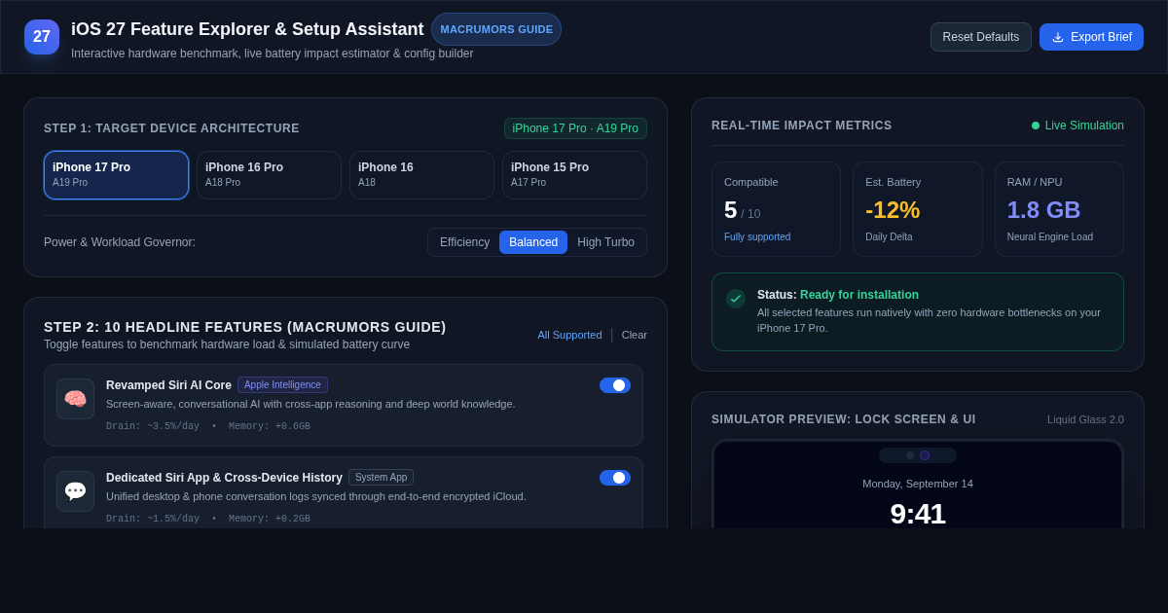Screen dimensions: 1168x613
Task: Switch governor to High Turbo
Action: (x=605, y=242)
